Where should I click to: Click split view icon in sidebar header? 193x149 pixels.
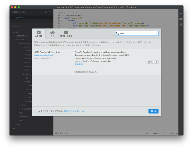[50, 12]
